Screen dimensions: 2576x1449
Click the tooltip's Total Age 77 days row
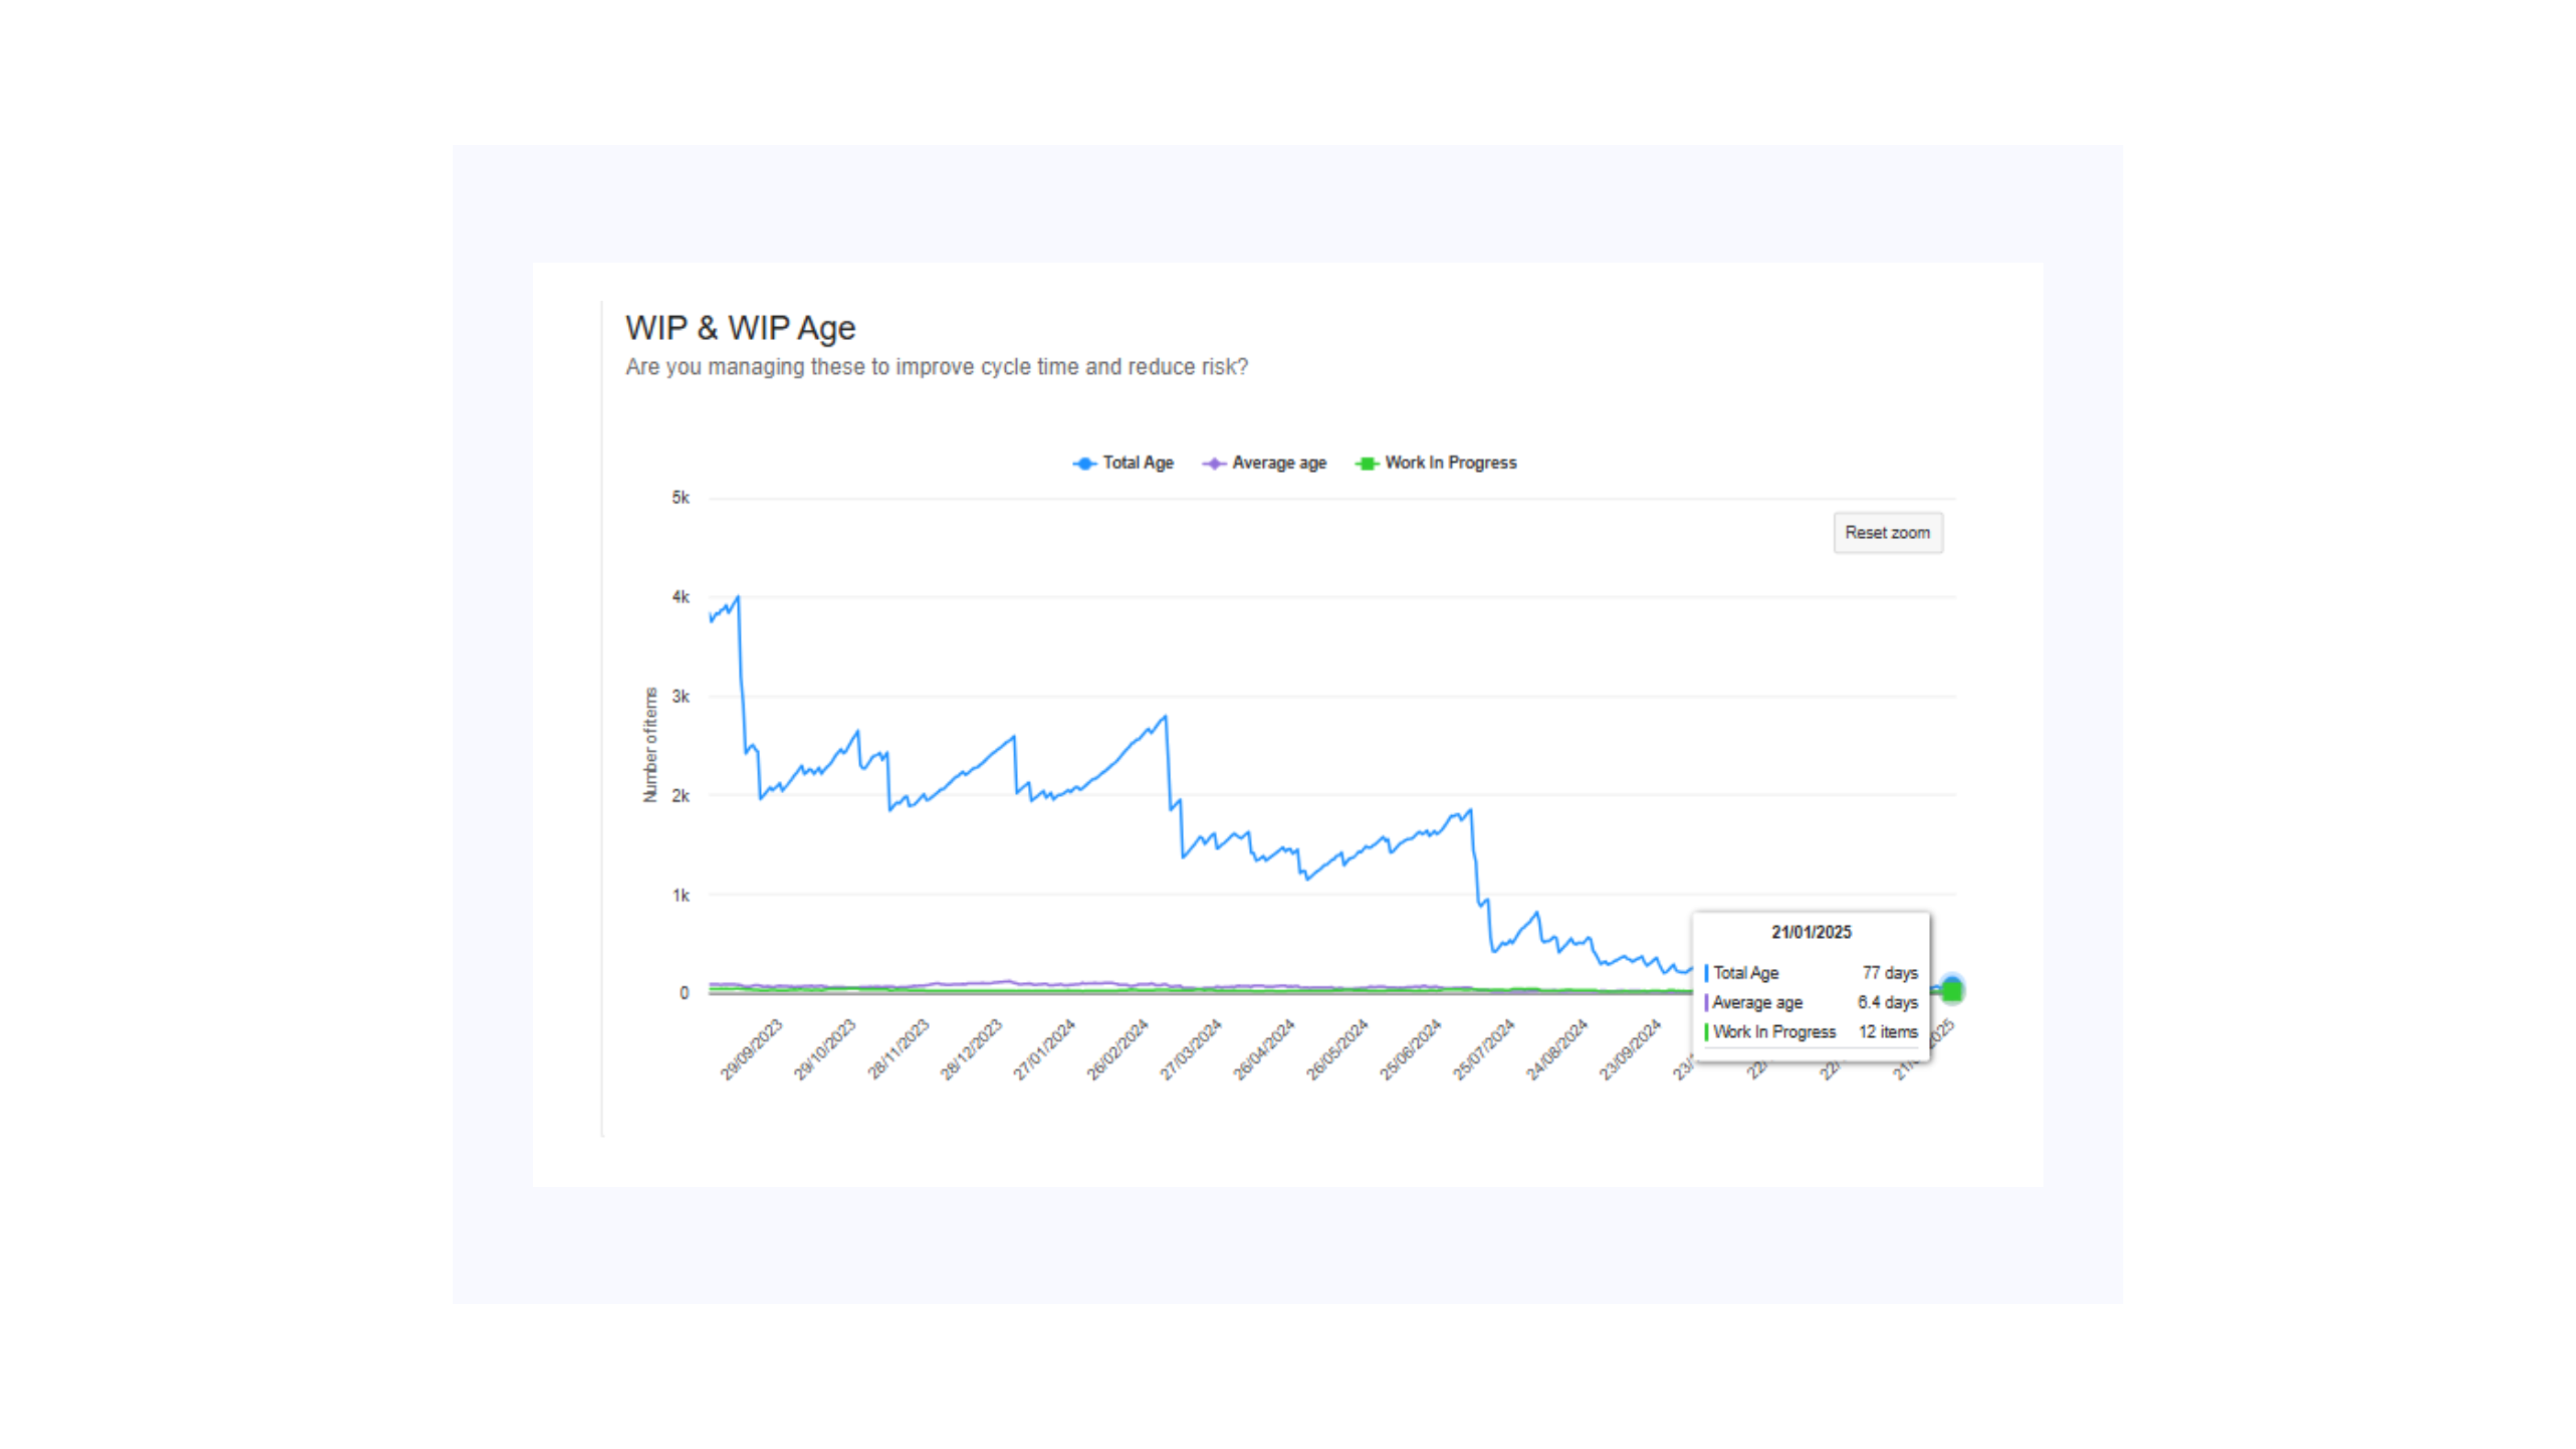pyautogui.click(x=1811, y=973)
